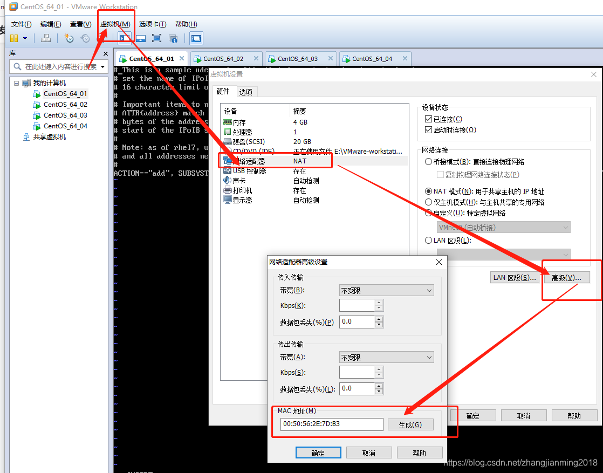This screenshot has width=603, height=473.
Task: Click 确定 in the advanced network settings dialog
Action: (318, 453)
